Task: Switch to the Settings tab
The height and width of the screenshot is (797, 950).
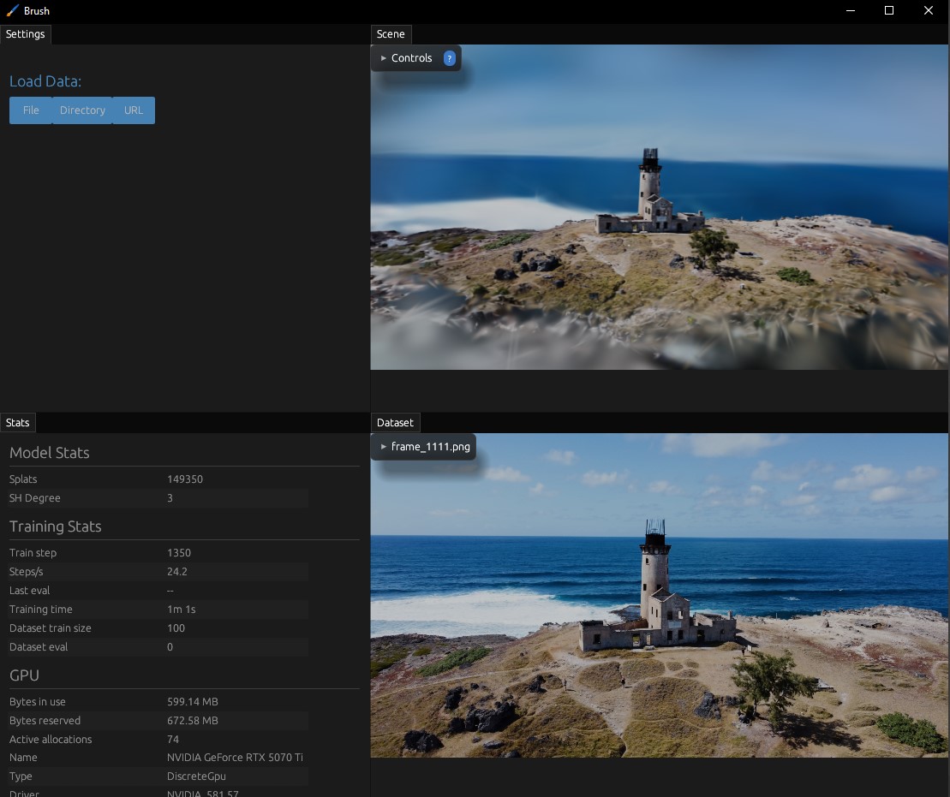Action: click(26, 34)
